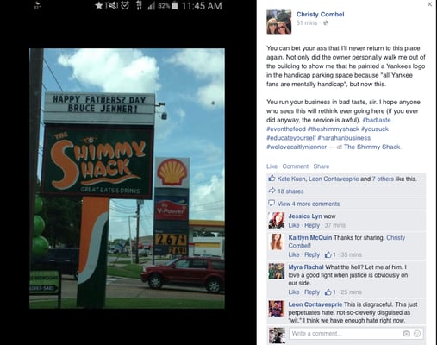Viewport: 437px width, 345px height.
Task: Click Jessica Lyn's avatar
Action: tap(277, 220)
